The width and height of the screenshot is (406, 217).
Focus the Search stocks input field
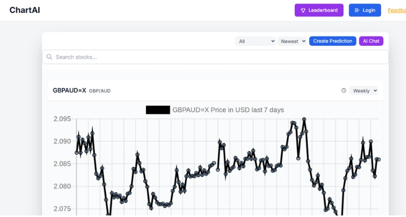pyautogui.click(x=218, y=57)
